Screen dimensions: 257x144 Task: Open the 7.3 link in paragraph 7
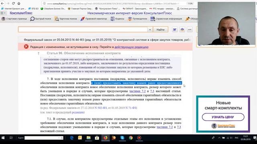pyautogui.click(x=152, y=91)
